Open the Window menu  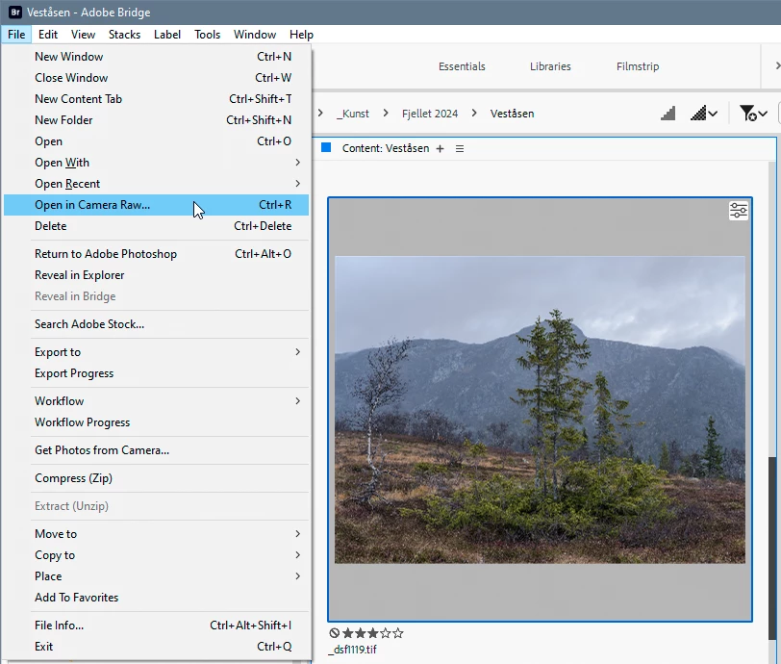(255, 35)
